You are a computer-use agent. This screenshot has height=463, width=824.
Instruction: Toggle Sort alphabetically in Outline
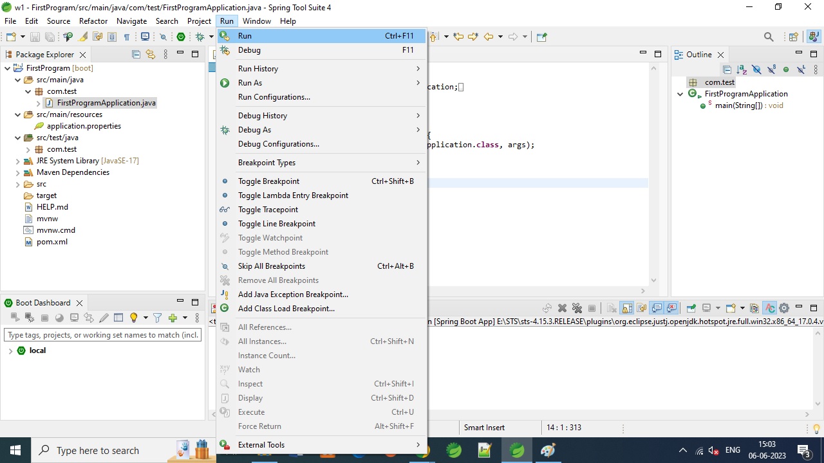[x=742, y=69]
